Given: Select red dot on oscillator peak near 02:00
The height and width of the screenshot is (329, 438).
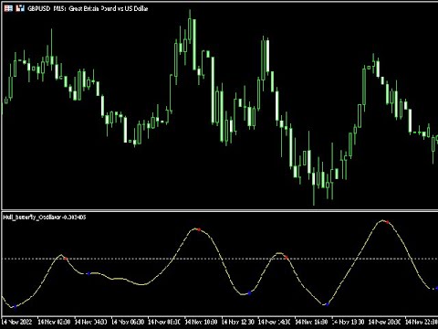Looking at the screenshot, I should [x=66, y=259].
